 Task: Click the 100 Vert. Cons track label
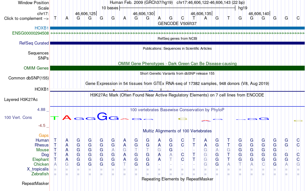click(18, 117)
